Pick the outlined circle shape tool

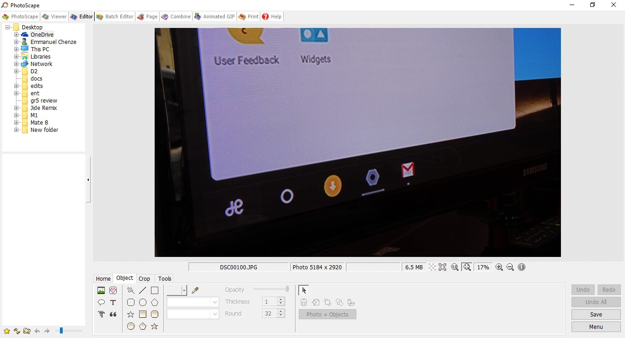143,302
